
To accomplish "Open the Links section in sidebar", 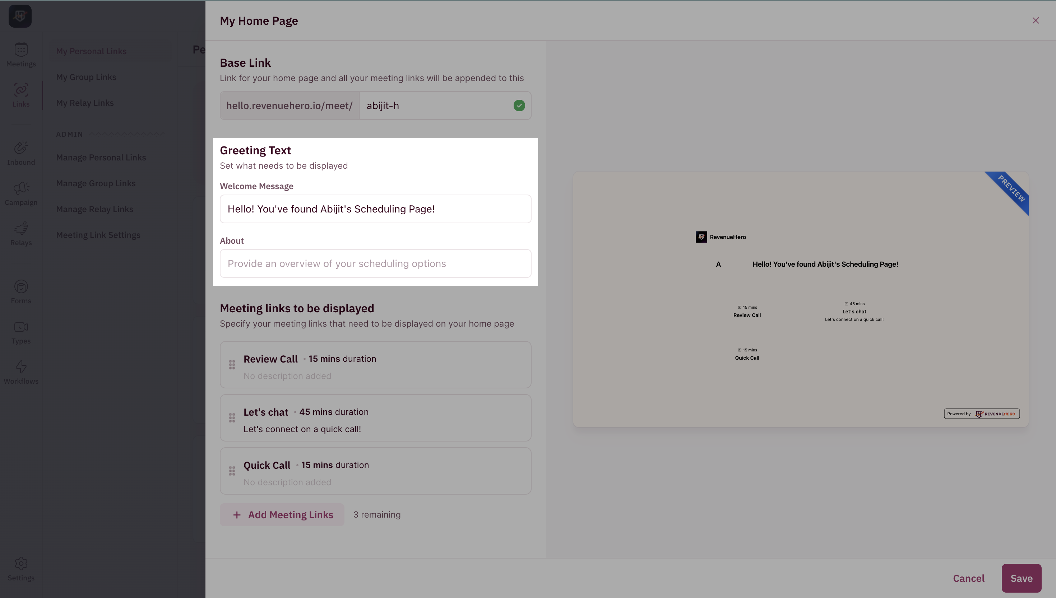I will tap(21, 95).
